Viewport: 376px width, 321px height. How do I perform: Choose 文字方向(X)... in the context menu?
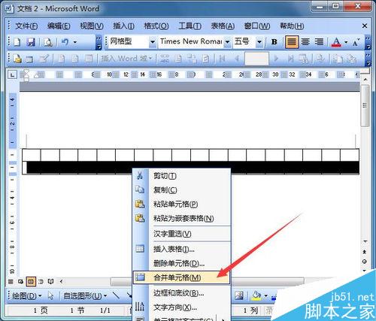tap(181, 307)
